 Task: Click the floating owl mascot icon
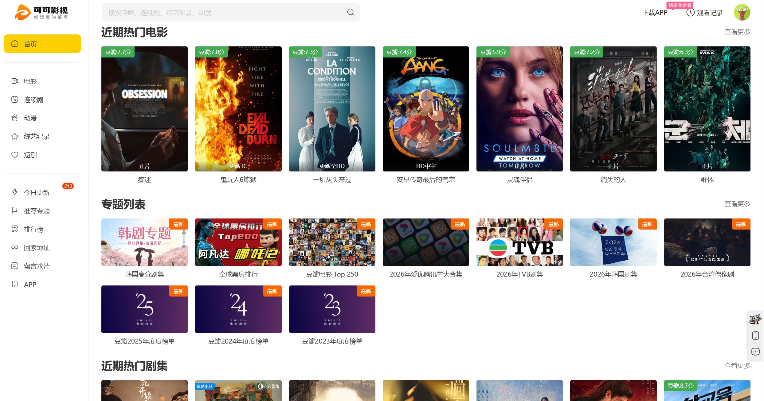tap(755, 319)
